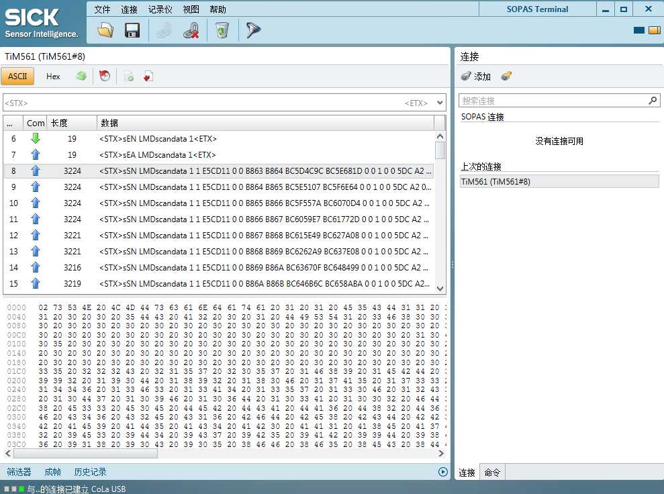
Task: Click the red clock icon in terminal toolbar
Action: pyautogui.click(x=105, y=77)
